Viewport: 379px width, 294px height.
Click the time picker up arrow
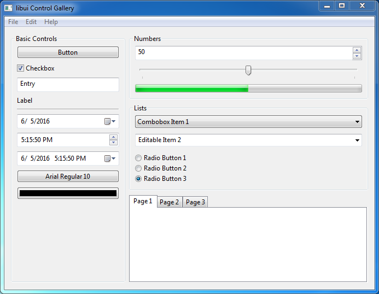pyautogui.click(x=113, y=137)
